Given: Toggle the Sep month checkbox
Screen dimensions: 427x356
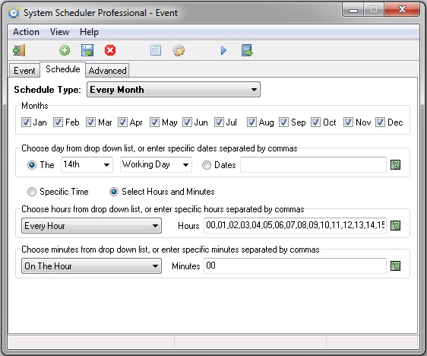Looking at the screenshot, I should (283, 122).
